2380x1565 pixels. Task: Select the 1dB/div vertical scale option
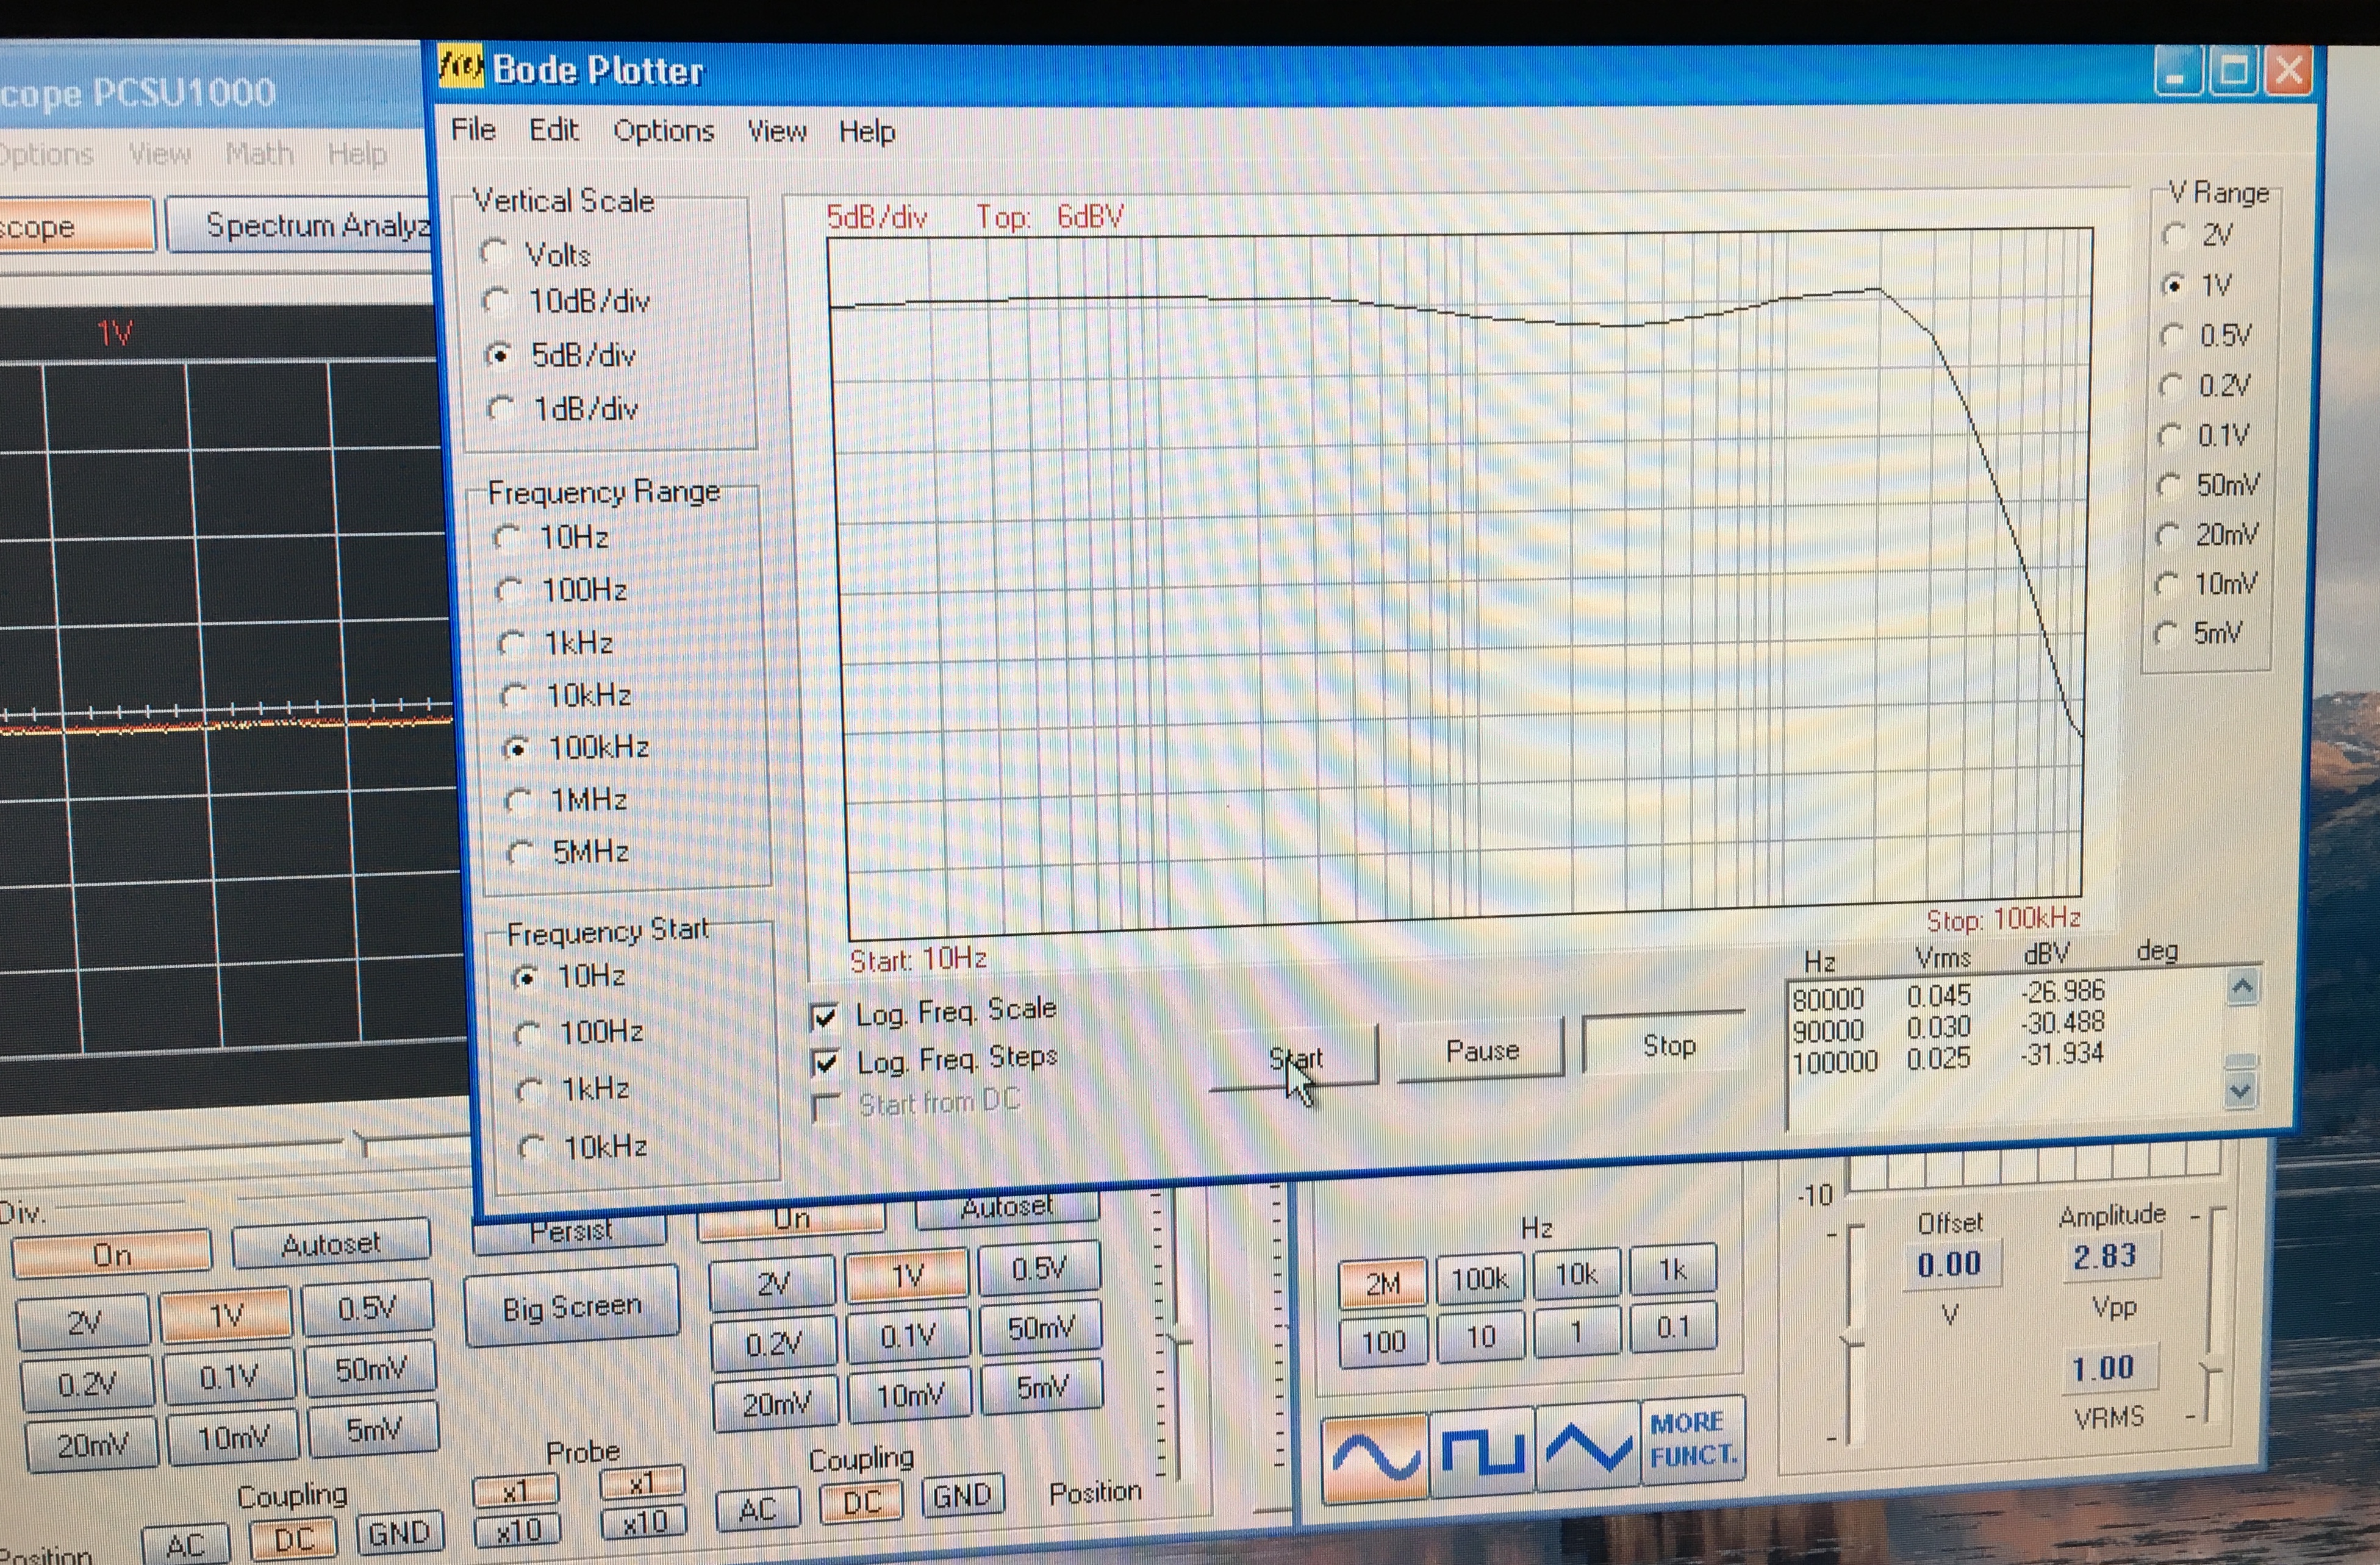pos(500,408)
